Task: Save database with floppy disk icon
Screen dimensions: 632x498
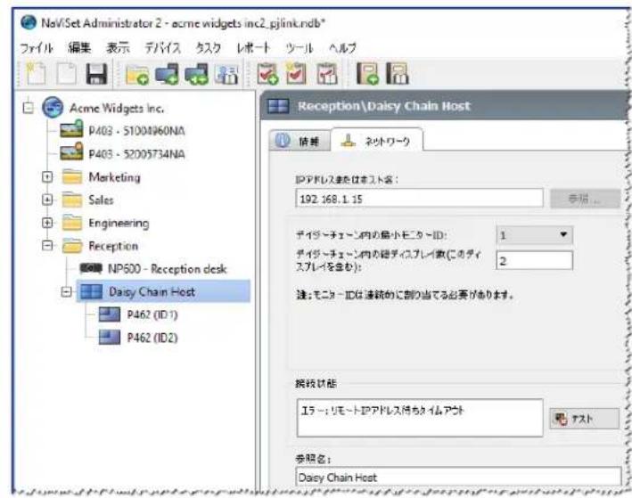Action: click(x=96, y=74)
